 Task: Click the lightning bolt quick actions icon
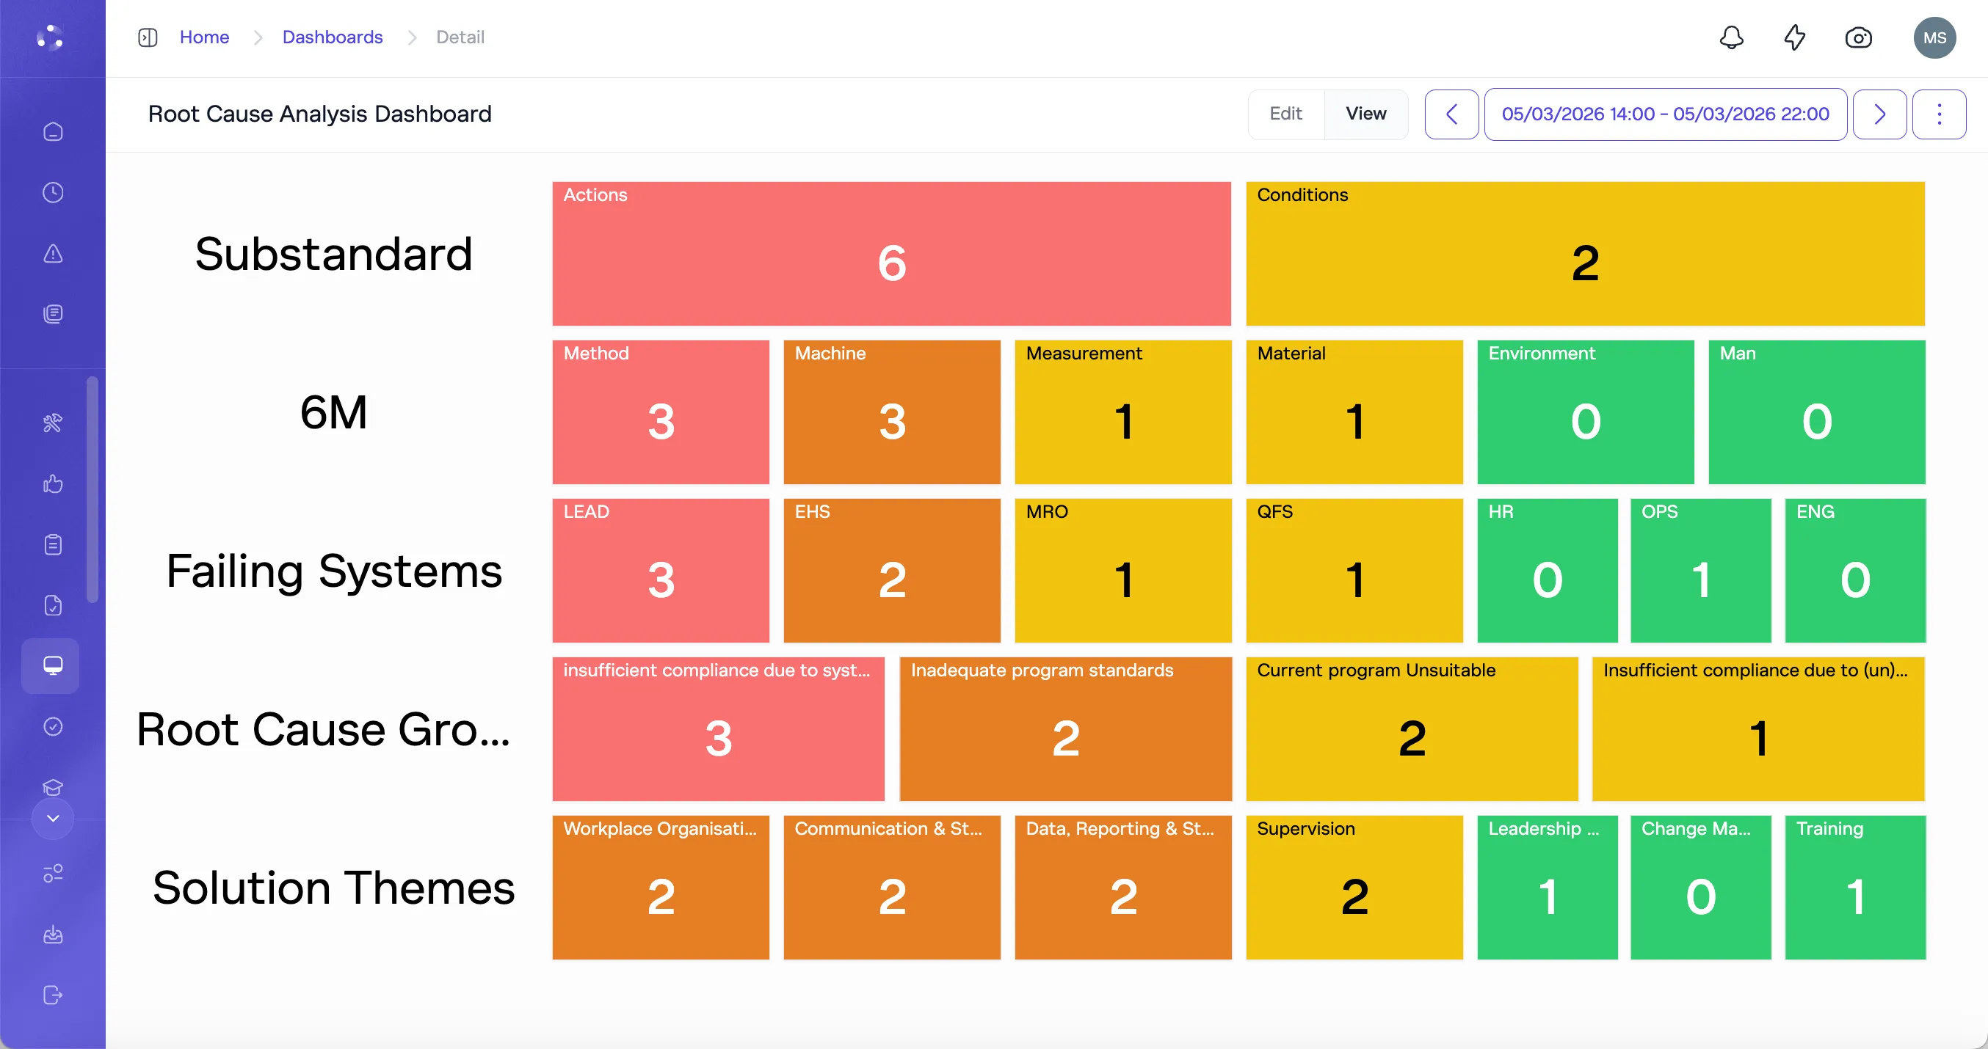pyautogui.click(x=1794, y=37)
